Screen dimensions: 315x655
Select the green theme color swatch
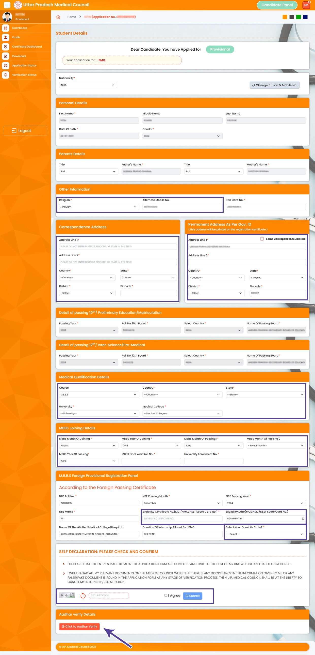[299, 17]
